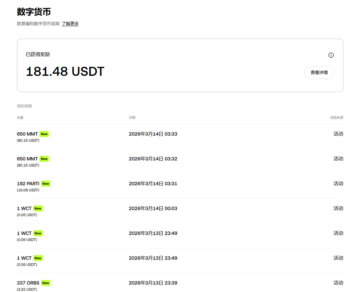Click New badge next to 192 PARTI
The image size is (362, 292).
[46, 184]
